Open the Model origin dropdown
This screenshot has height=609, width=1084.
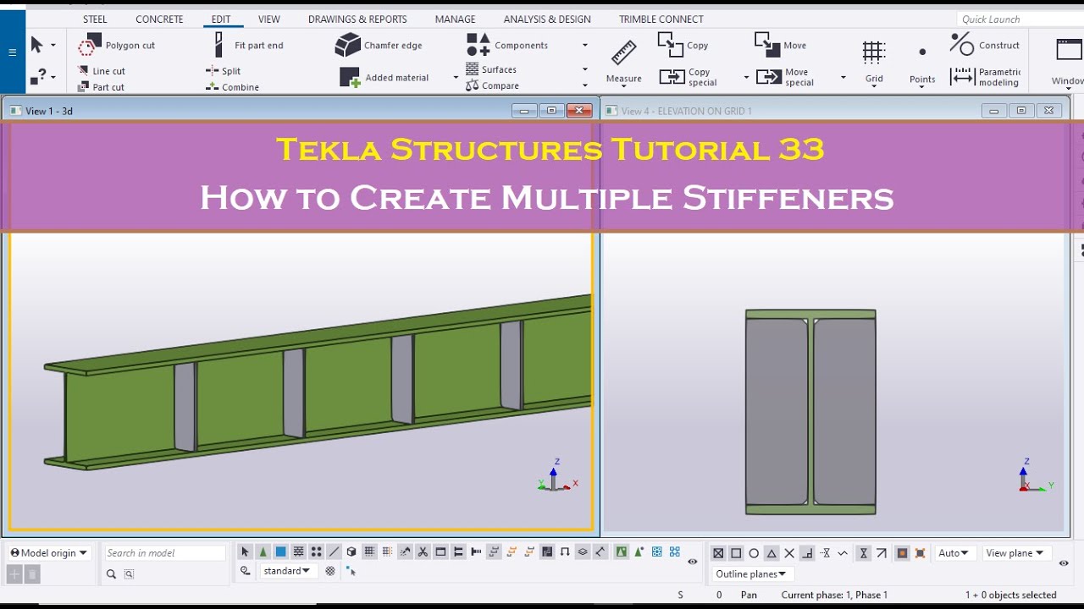click(x=49, y=553)
